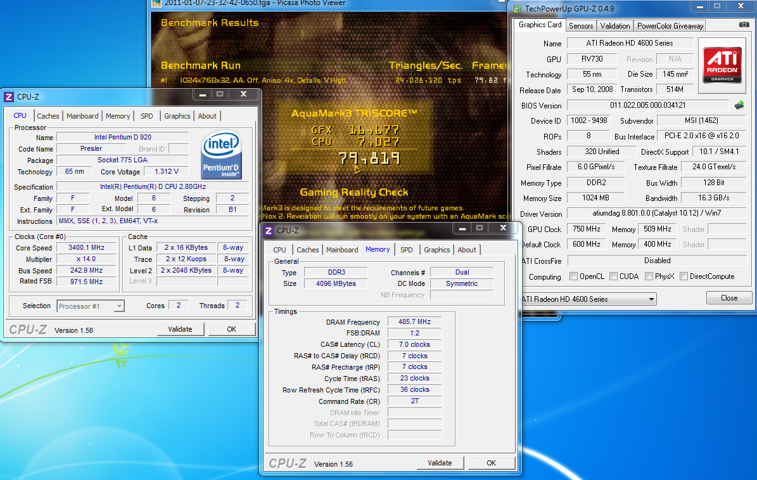757x480 pixels.
Task: Click the ATI CrossFire Disabled field
Action: click(x=657, y=261)
